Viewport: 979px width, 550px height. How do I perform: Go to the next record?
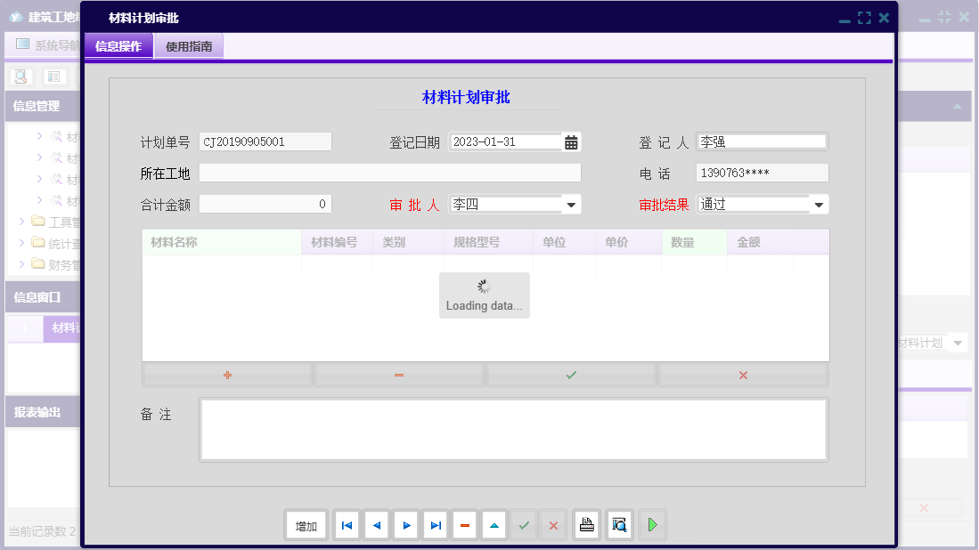click(406, 525)
